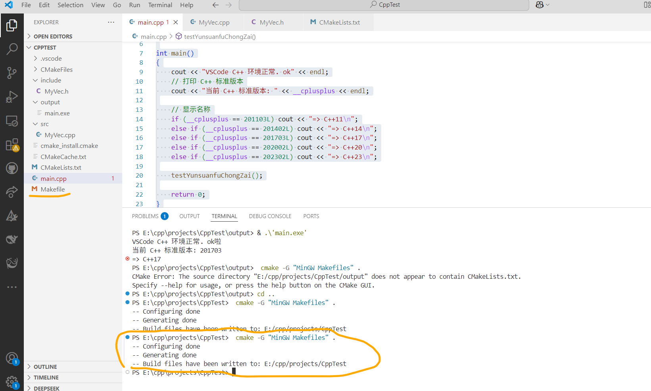Open the Search view icon
This screenshot has width=651, height=391.
[x=12, y=49]
